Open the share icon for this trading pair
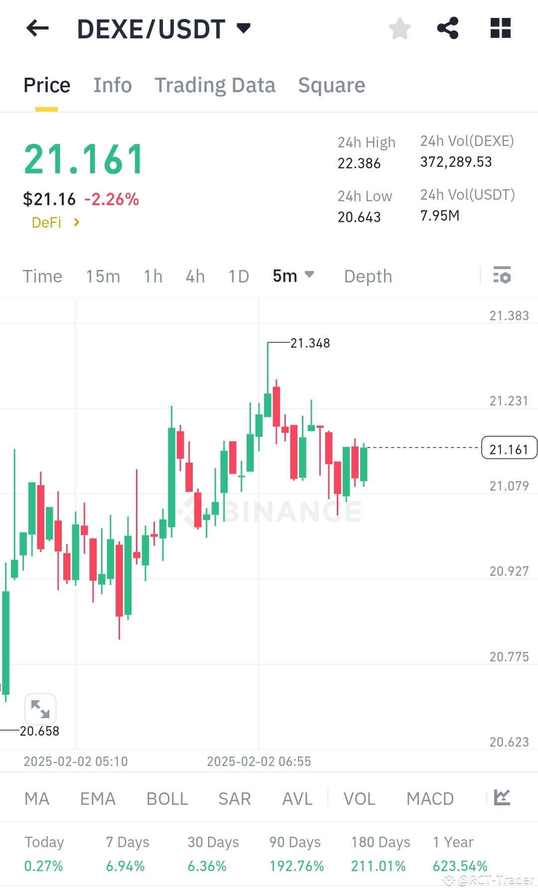This screenshot has width=538, height=891. pos(448,28)
